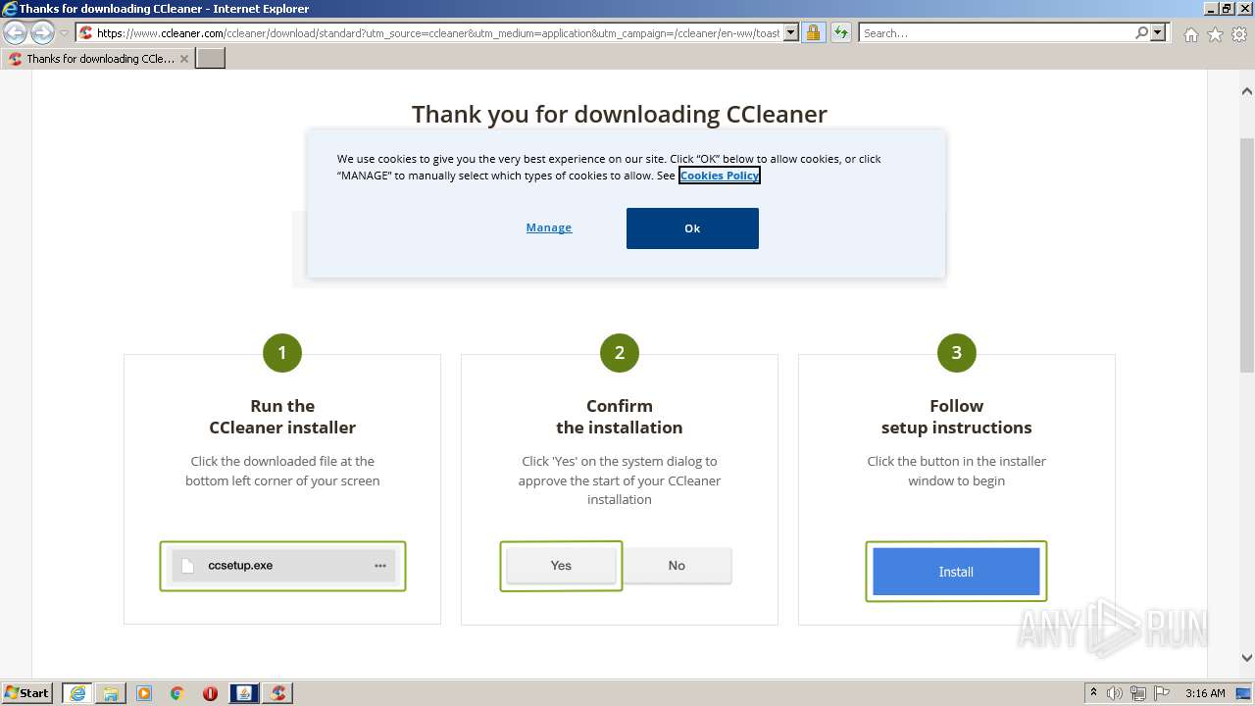Open the recent pages dropdown beside Forward
The width and height of the screenshot is (1255, 706).
(64, 33)
